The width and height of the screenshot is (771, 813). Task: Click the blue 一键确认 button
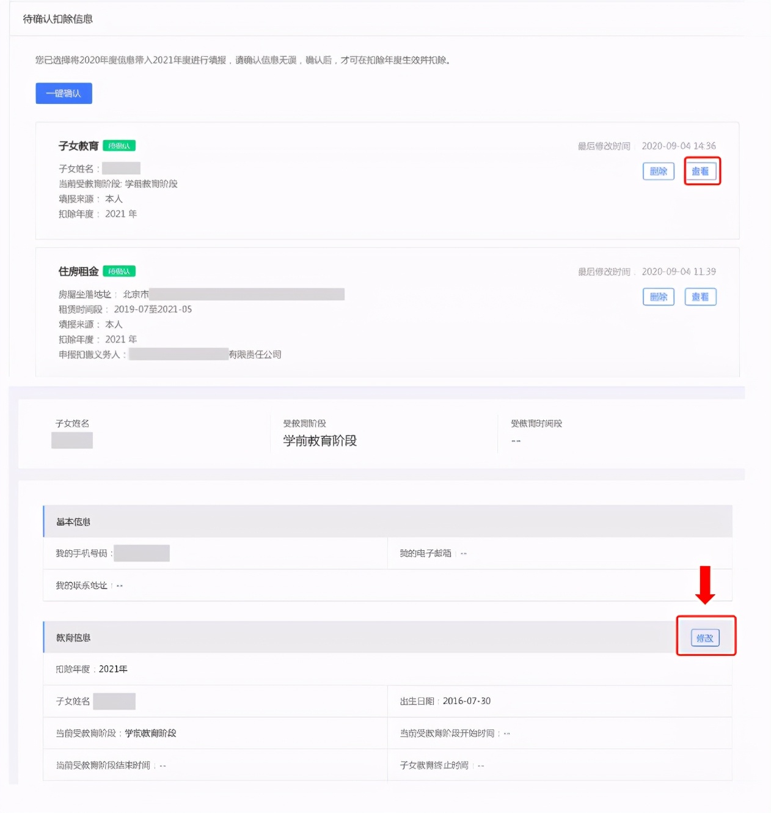64,94
